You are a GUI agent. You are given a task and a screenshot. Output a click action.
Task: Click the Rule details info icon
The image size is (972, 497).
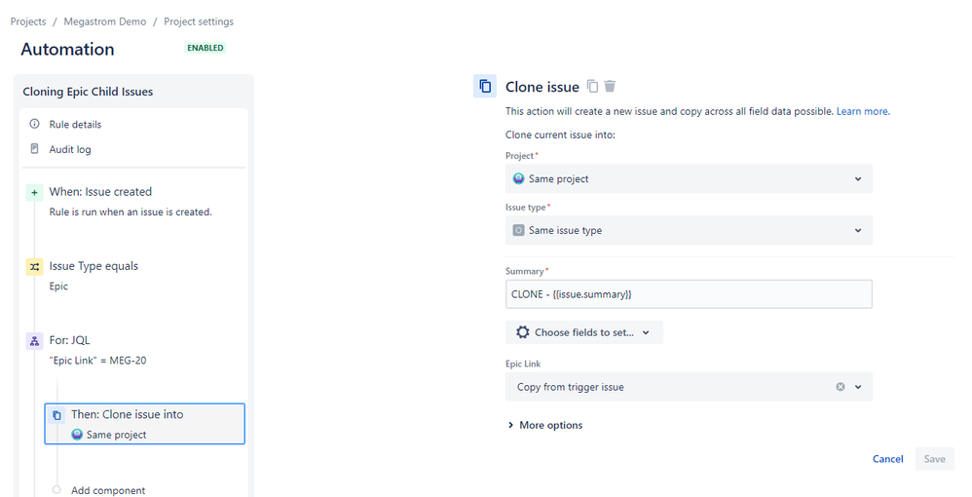tap(35, 124)
